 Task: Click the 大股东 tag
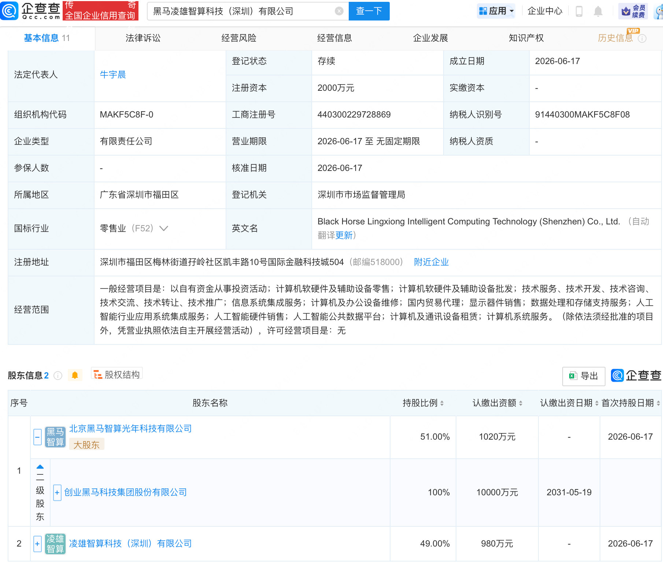tap(86, 445)
